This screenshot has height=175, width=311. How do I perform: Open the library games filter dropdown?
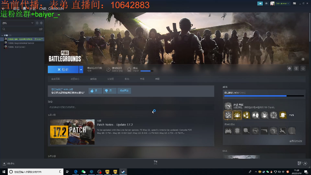click(x=17, y=23)
